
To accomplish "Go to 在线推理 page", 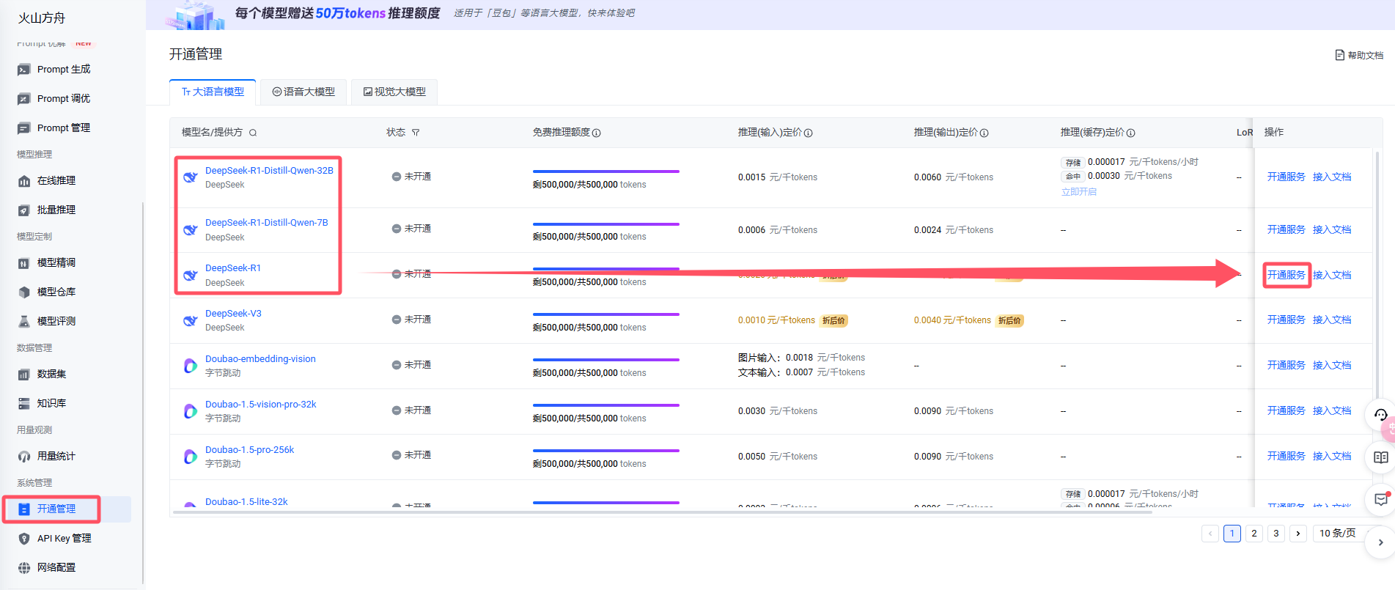I will click(x=56, y=180).
